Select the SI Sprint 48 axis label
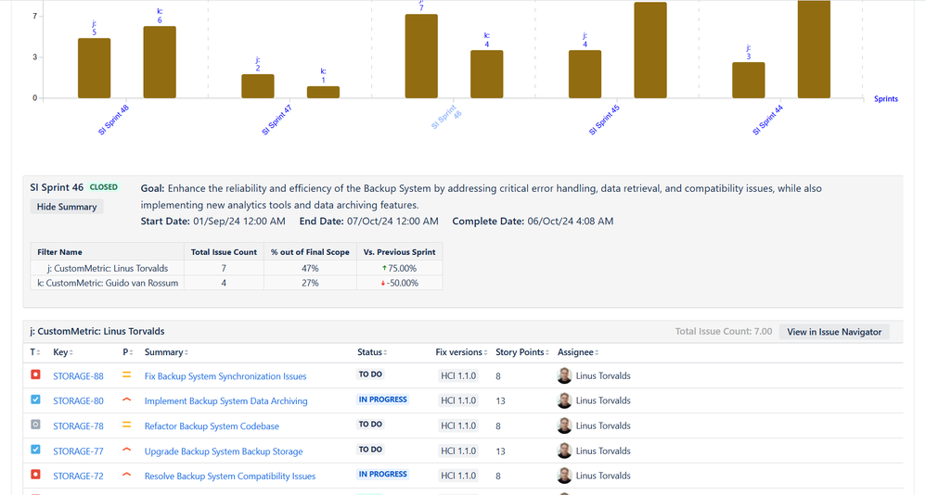The width and height of the screenshot is (926, 495). [113, 120]
